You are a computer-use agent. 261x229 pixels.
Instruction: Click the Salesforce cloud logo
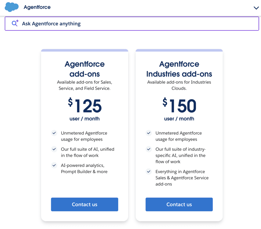[12, 7]
